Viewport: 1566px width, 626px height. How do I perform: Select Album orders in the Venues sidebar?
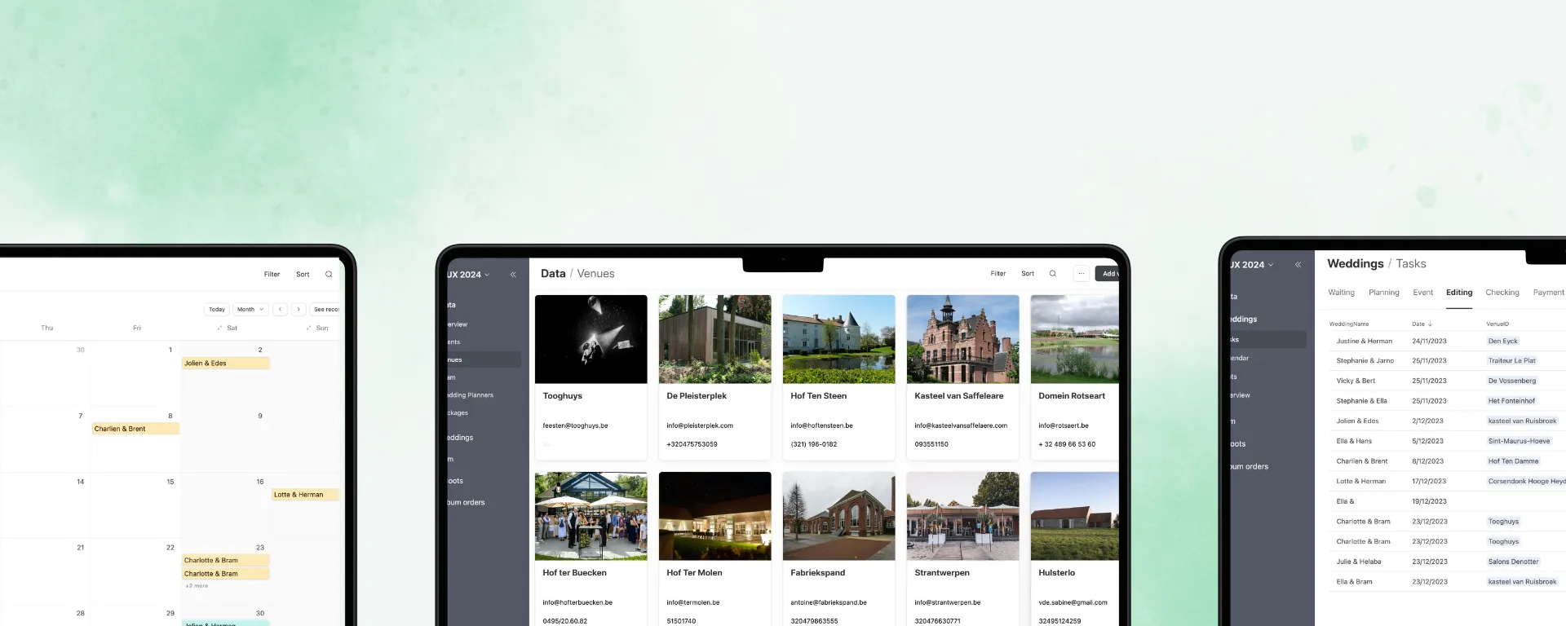466,503
